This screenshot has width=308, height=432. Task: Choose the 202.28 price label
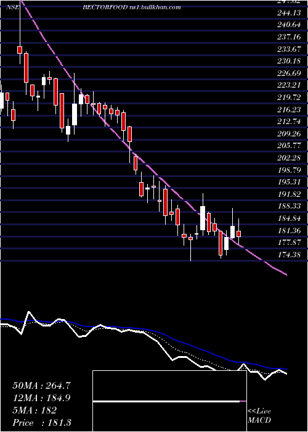click(x=290, y=157)
